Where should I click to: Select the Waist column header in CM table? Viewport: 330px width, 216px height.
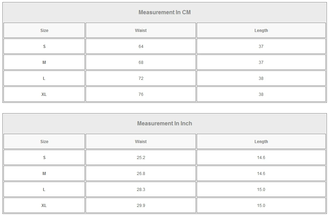click(141, 31)
